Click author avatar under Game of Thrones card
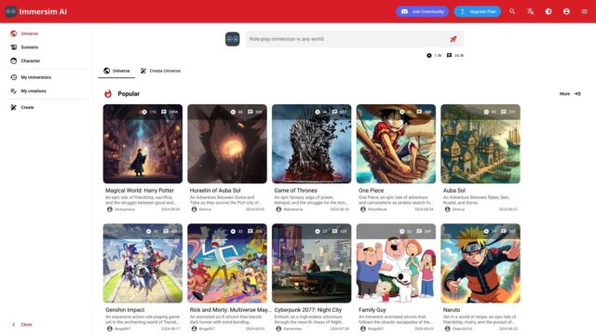This screenshot has height=335, width=596. [x=278, y=209]
